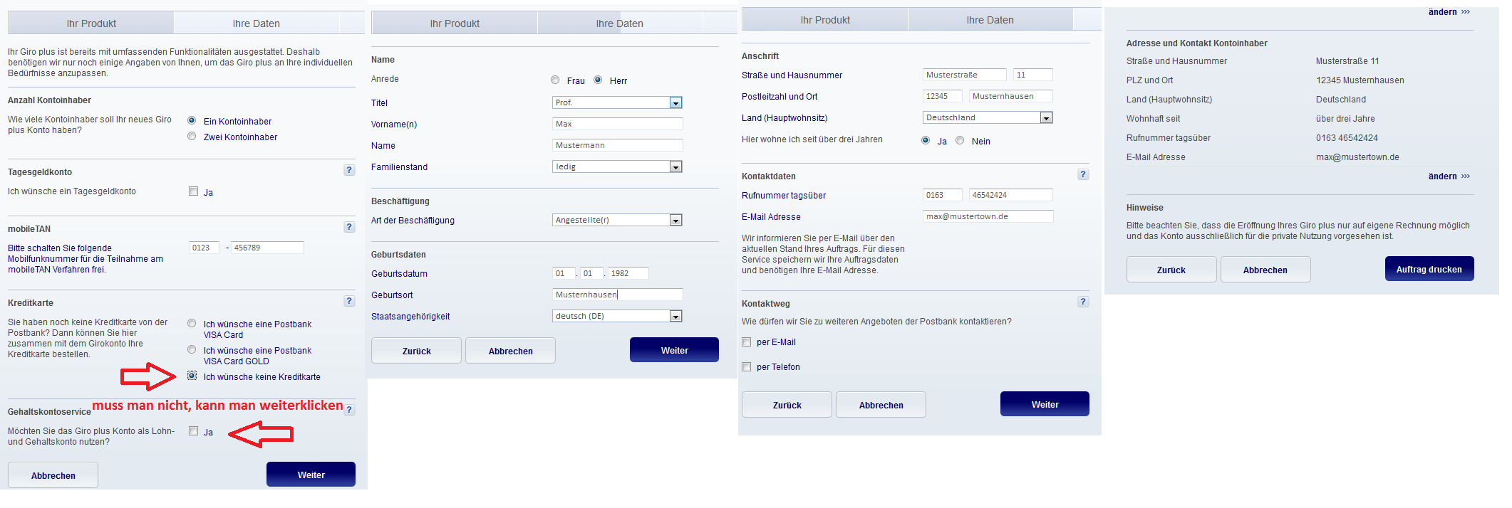
Task: Select Frau as Anrede
Action: pos(555,80)
